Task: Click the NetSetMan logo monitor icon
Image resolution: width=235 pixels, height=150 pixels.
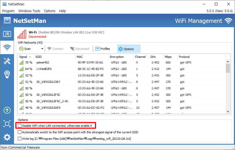Action: coord(7,21)
